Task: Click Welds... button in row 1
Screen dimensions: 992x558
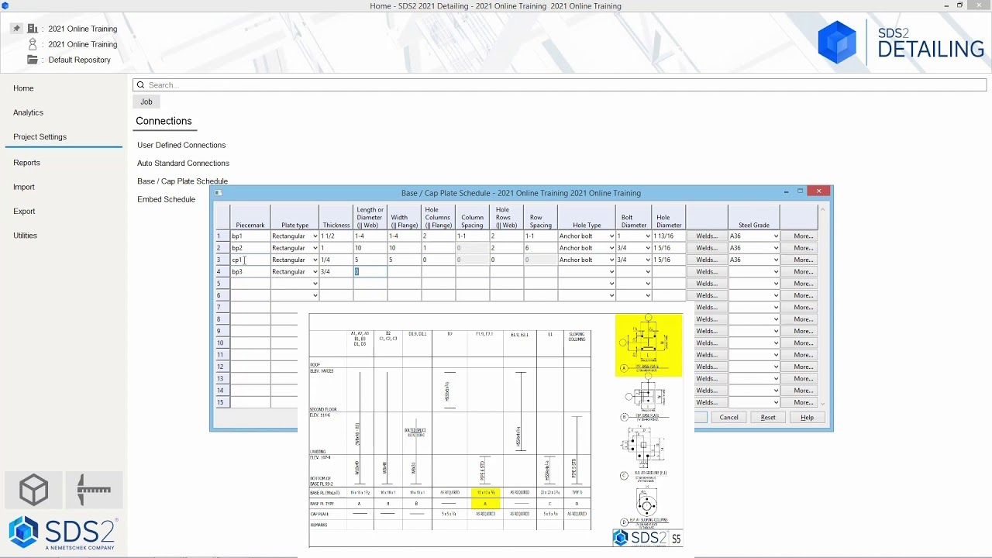Action: [707, 236]
